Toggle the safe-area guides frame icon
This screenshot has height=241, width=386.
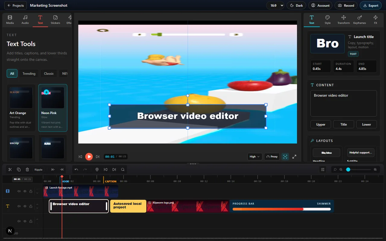285,157
